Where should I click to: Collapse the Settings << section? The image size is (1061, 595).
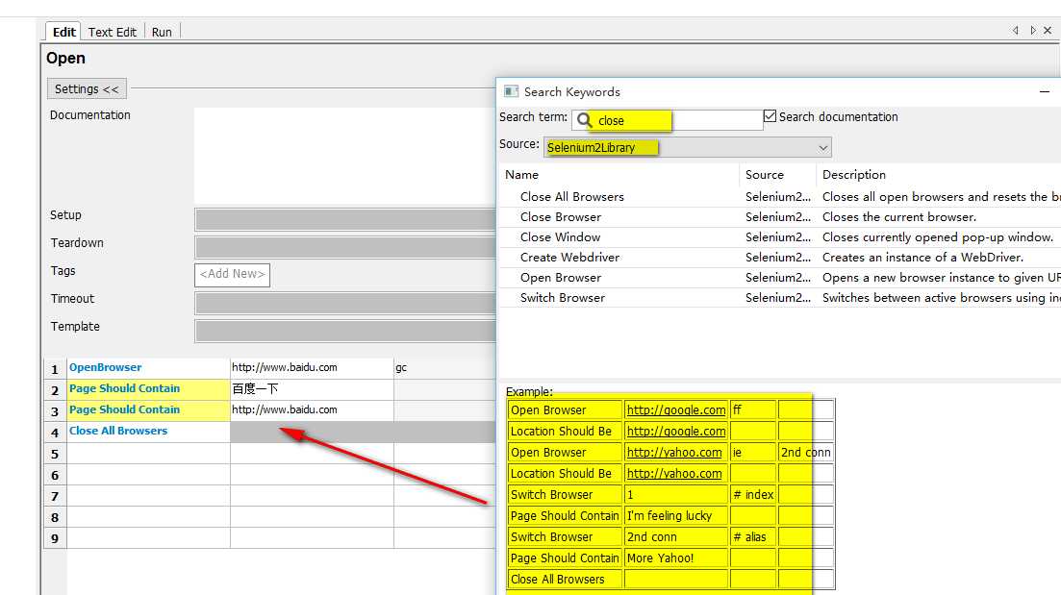[87, 88]
